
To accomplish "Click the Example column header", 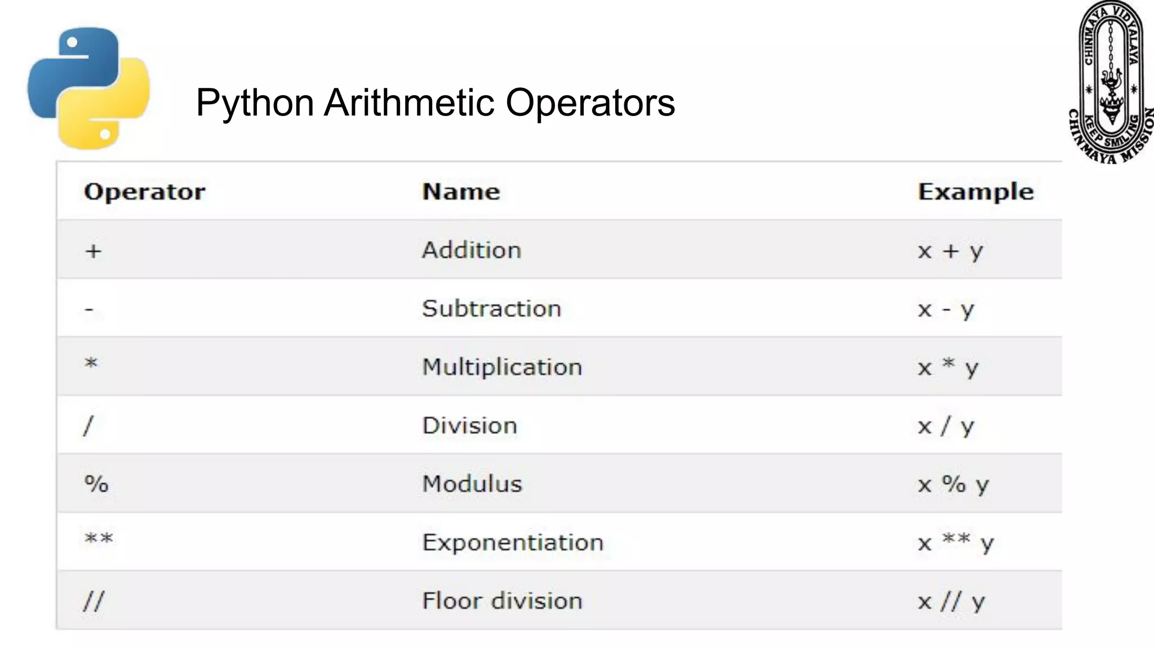I will 975,192.
